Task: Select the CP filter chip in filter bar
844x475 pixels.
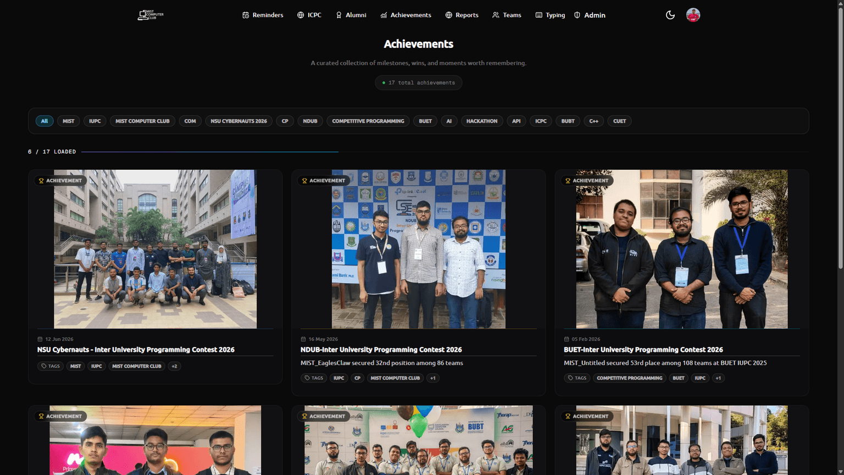Action: pos(285,121)
